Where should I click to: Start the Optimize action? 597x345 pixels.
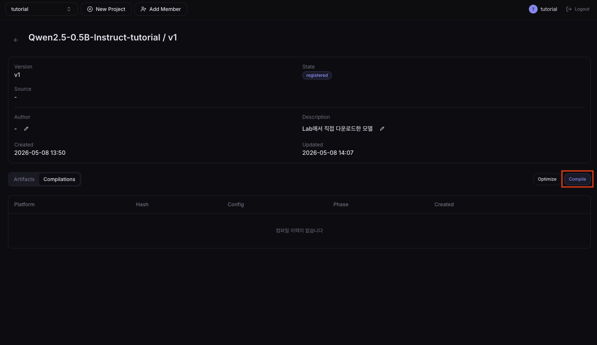coord(547,179)
